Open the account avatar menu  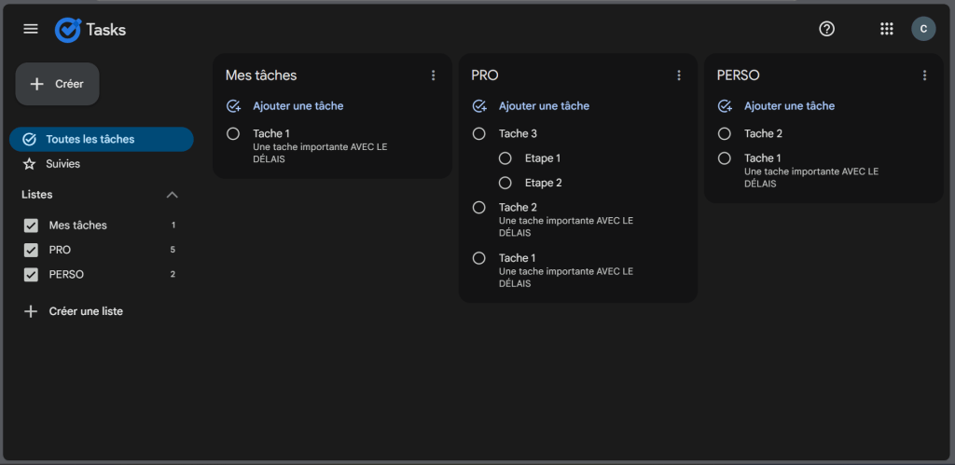coord(922,29)
